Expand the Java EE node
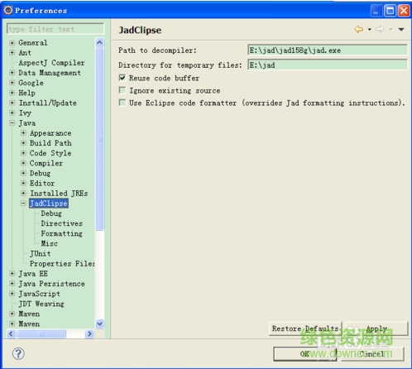 click(12, 274)
